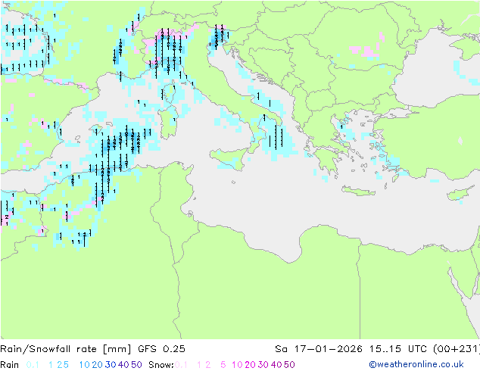The width and height of the screenshot is (480, 371).
Task: Open the weatheronline.co.uk copyright link
Action: coord(416,364)
